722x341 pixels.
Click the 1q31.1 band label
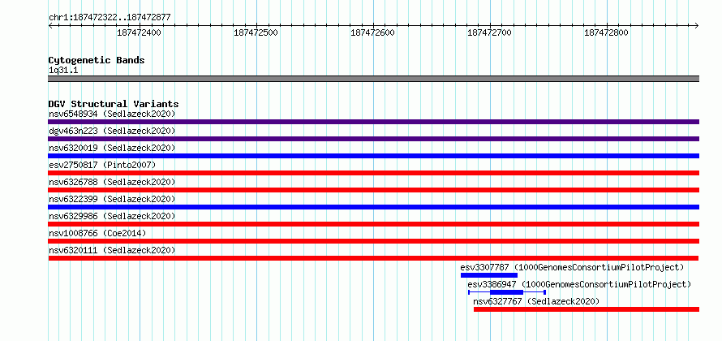(x=63, y=70)
